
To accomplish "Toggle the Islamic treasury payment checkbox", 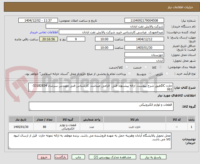I will click(x=129, y=73).
